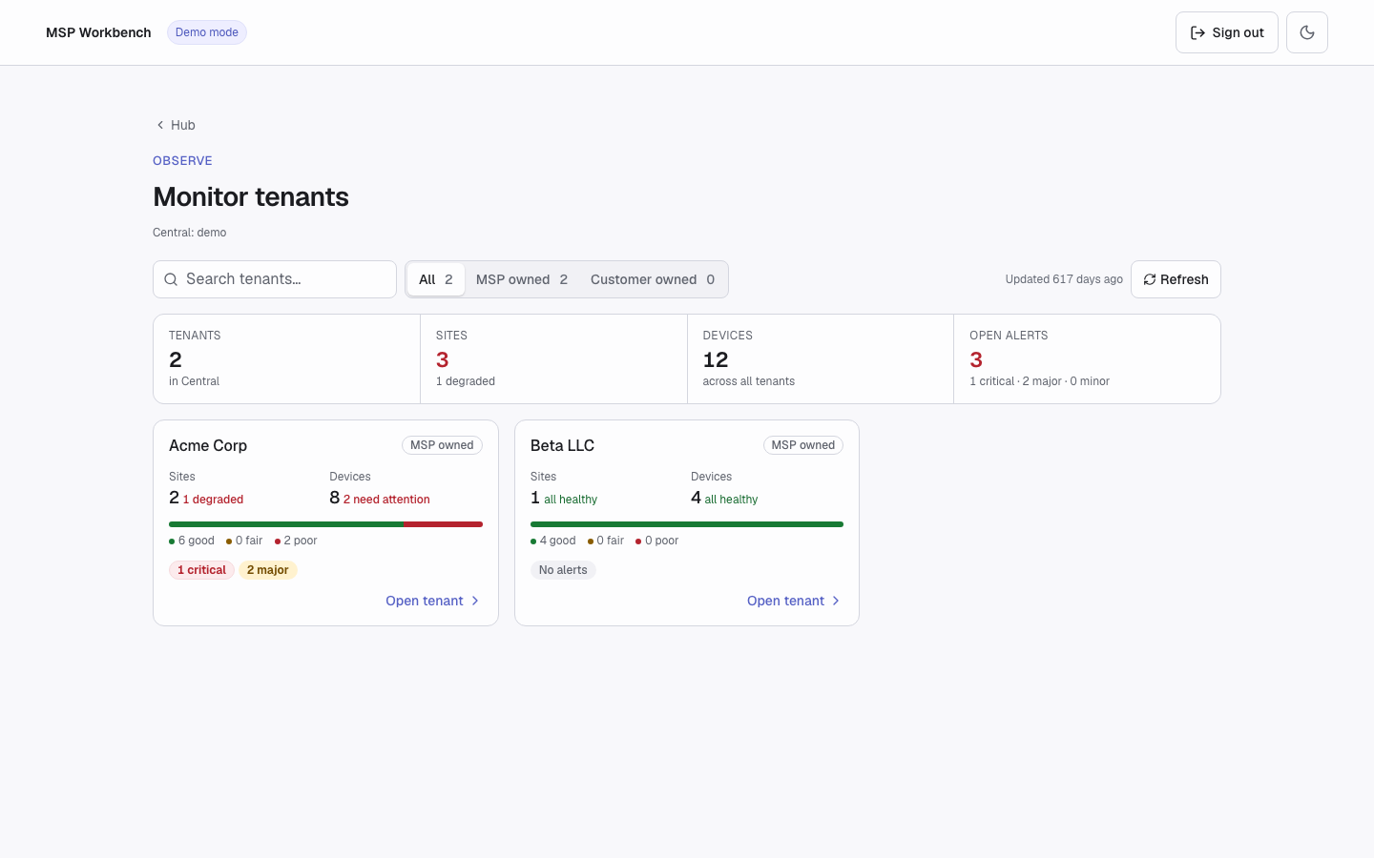Click chevron arrow on Beta LLC card
The width and height of the screenshot is (1374, 858).
(x=836, y=601)
